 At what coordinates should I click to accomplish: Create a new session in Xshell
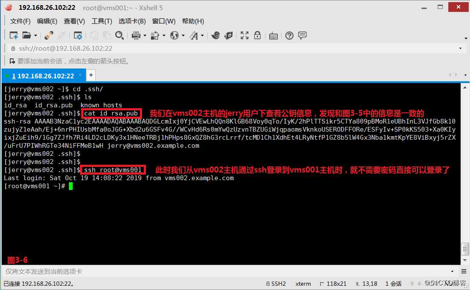(13, 35)
